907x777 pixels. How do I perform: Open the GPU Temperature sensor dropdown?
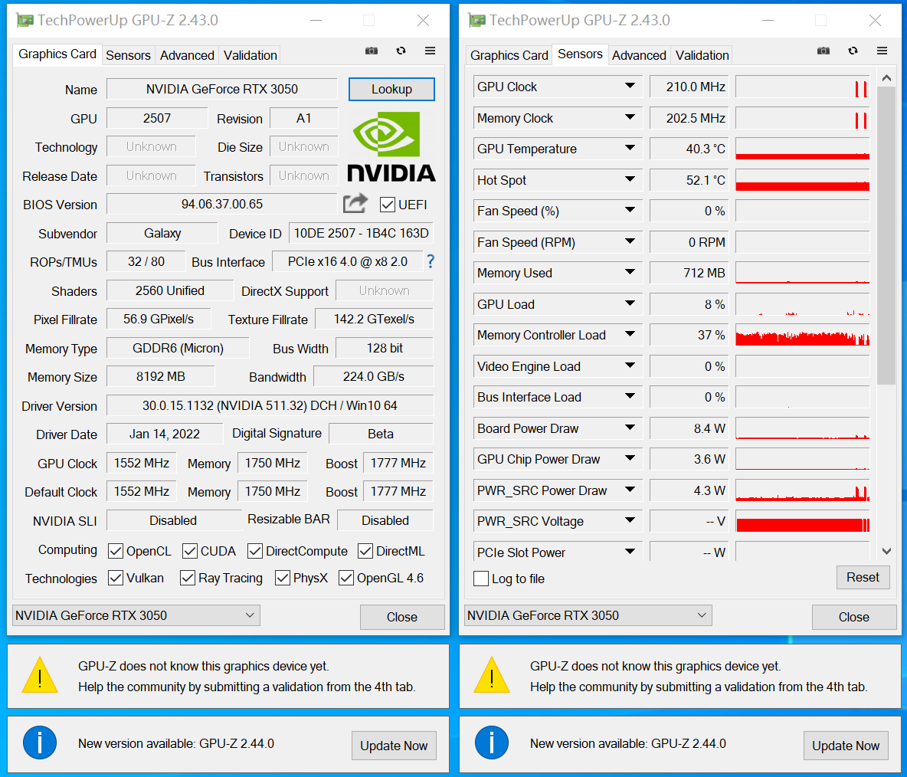(630, 148)
